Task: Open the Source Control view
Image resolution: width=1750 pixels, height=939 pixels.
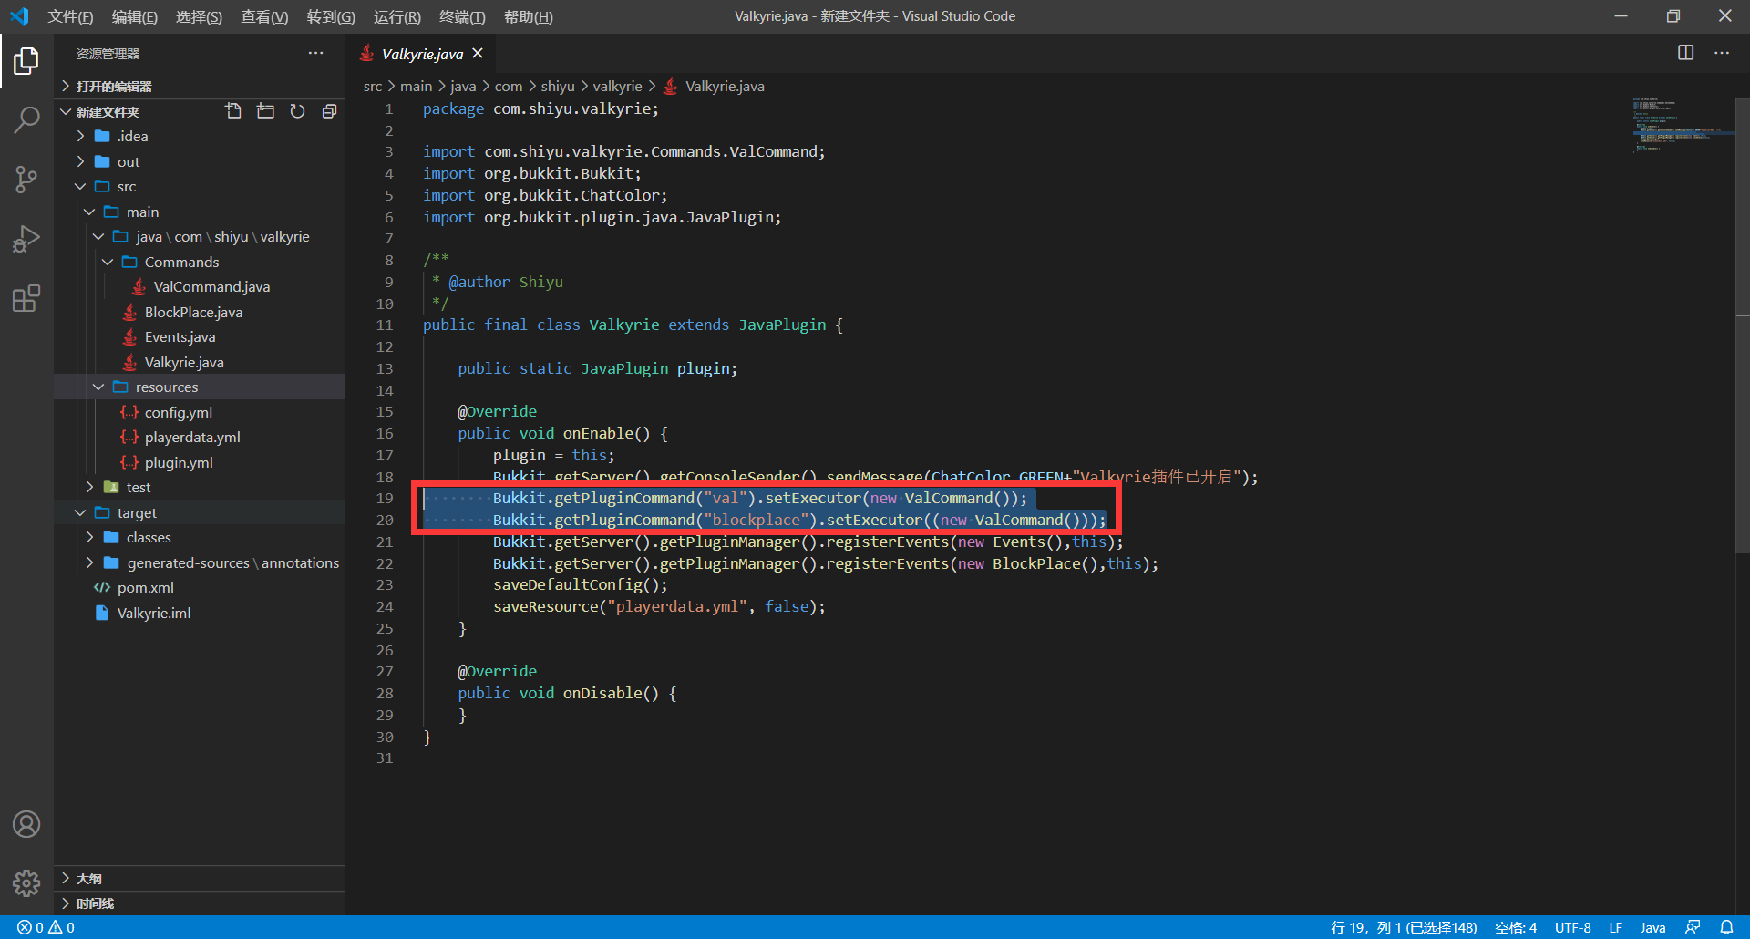Action: pos(26,180)
